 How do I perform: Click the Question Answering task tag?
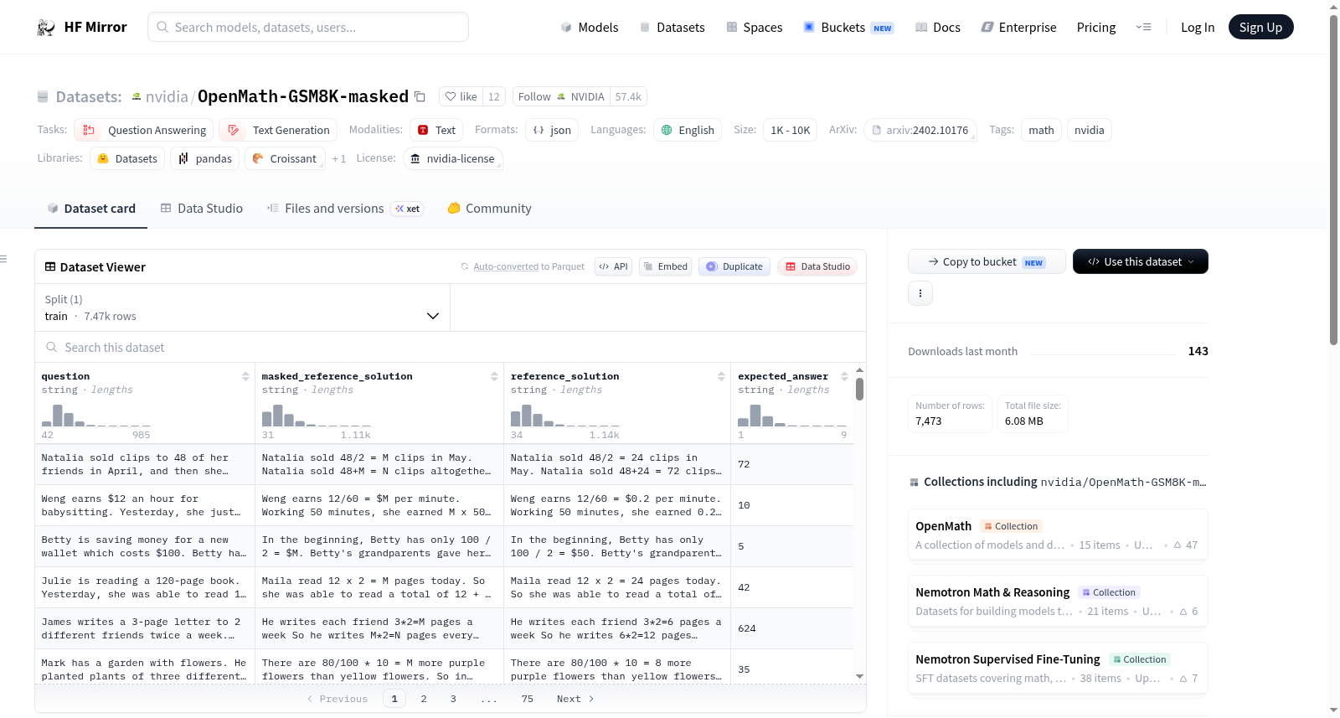pyautogui.click(x=144, y=130)
